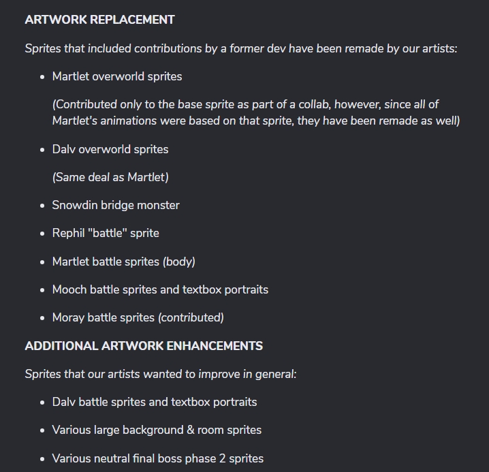Click Mooch battle sprites and textbox portraits

(160, 289)
